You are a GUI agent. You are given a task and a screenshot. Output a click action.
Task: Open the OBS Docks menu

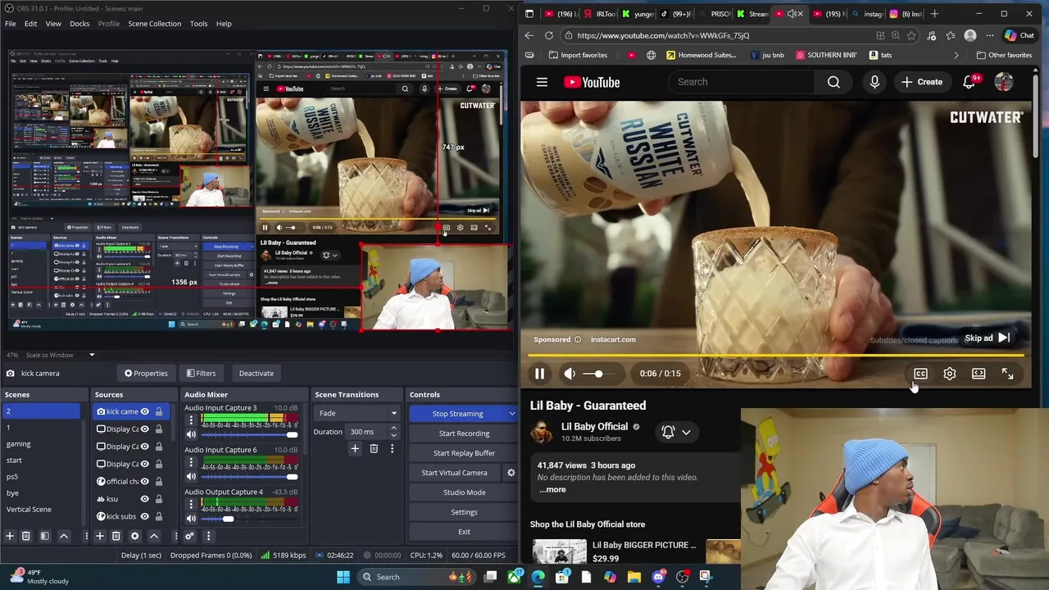tap(79, 24)
